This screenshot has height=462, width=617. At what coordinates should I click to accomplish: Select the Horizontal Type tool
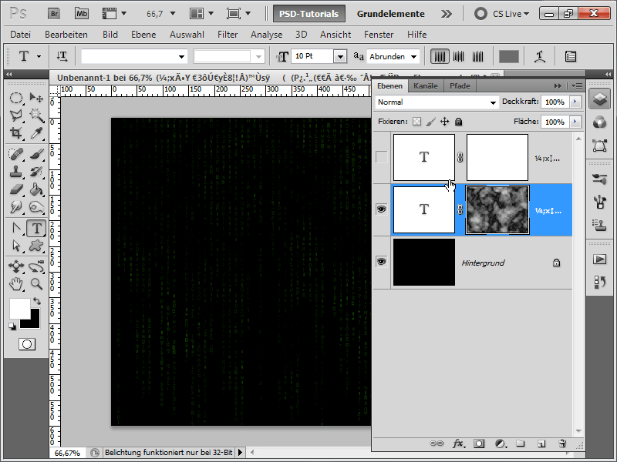point(36,228)
